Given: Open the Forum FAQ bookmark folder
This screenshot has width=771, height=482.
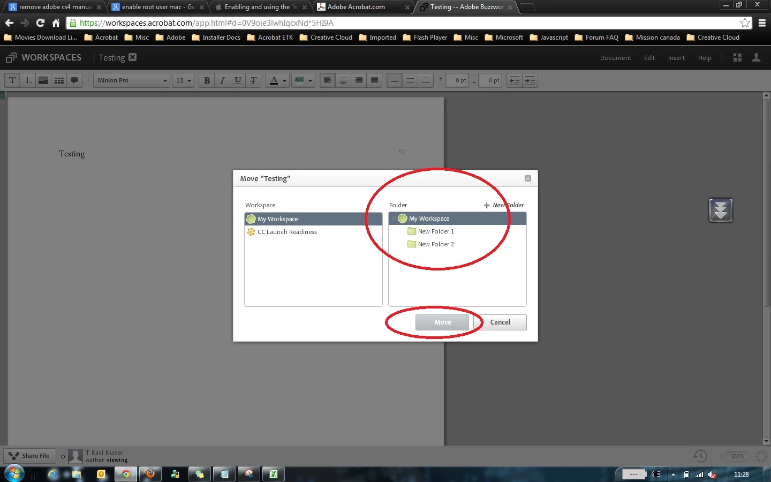Looking at the screenshot, I should (597, 37).
